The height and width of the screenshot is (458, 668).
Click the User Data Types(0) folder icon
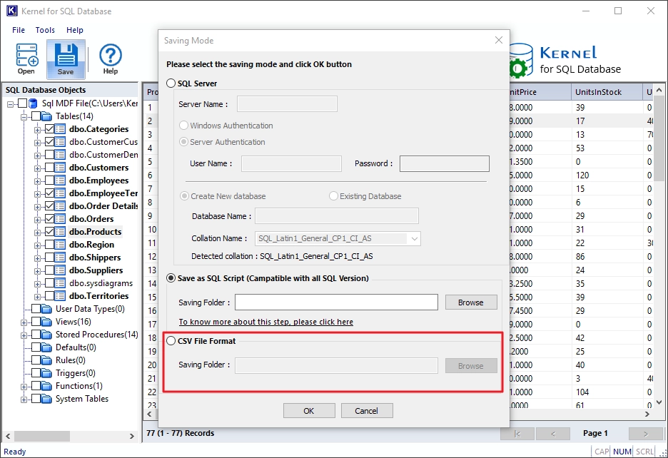pos(46,309)
